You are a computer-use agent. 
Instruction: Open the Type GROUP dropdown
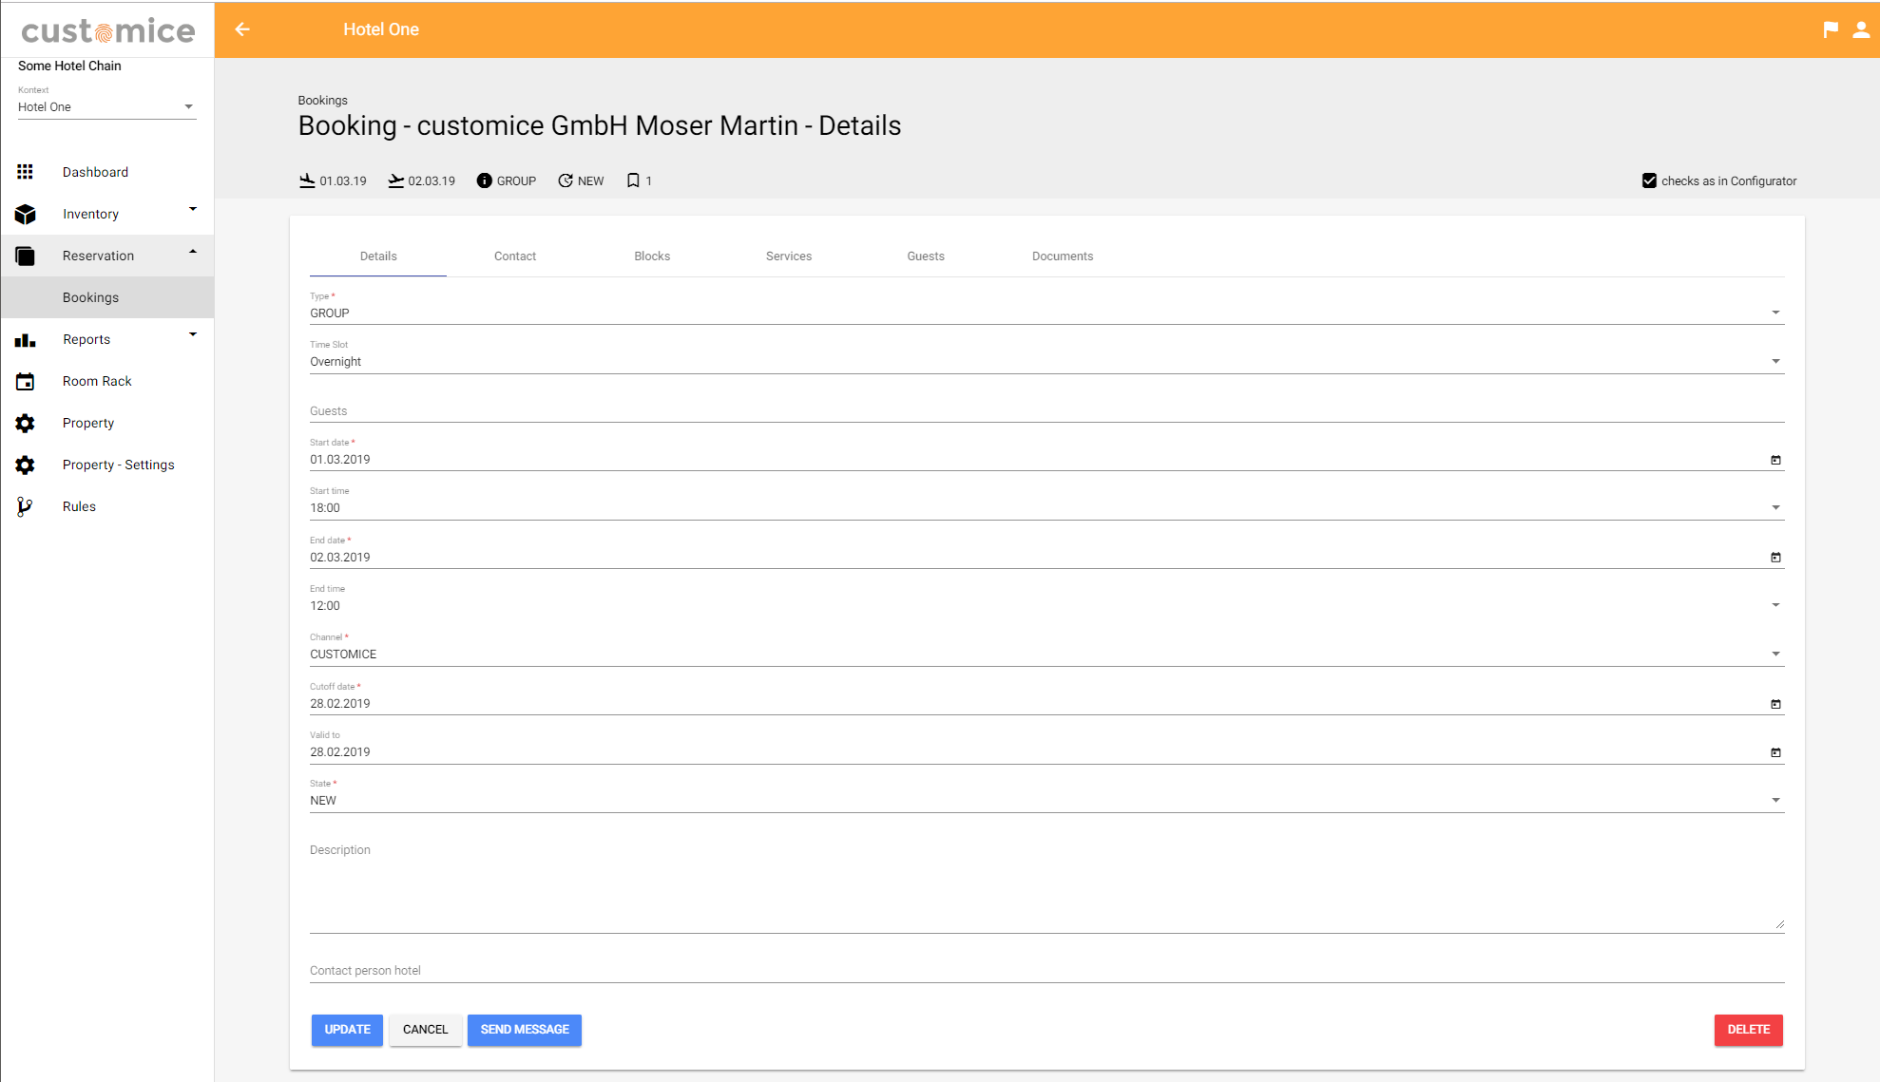point(1046,313)
